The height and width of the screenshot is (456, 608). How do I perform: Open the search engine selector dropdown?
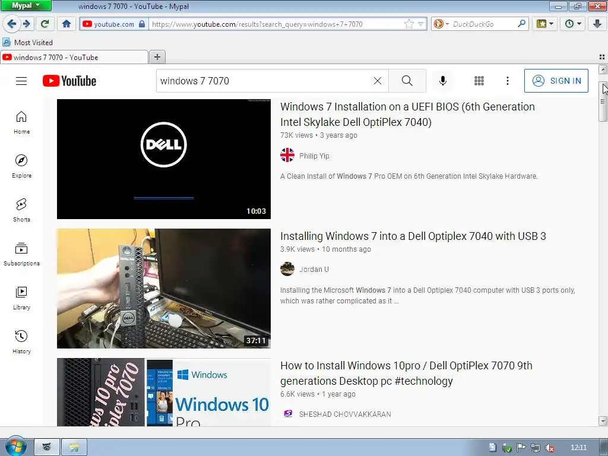(441, 24)
